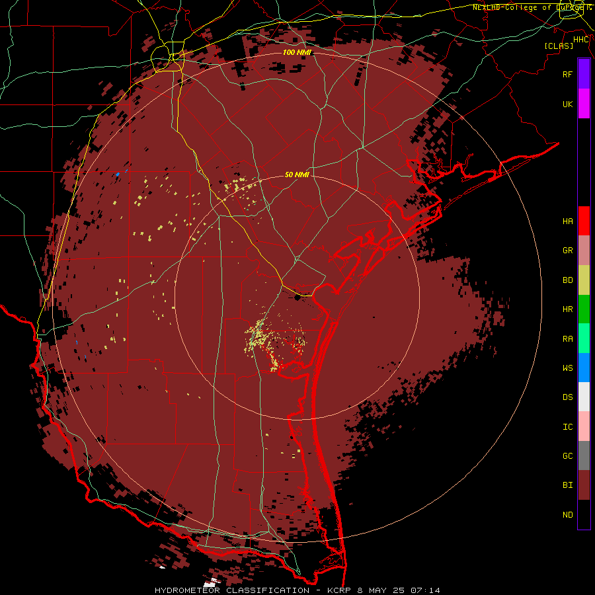This screenshot has width=595, height=595.
Task: Click the ND legend label
Action: (568, 515)
